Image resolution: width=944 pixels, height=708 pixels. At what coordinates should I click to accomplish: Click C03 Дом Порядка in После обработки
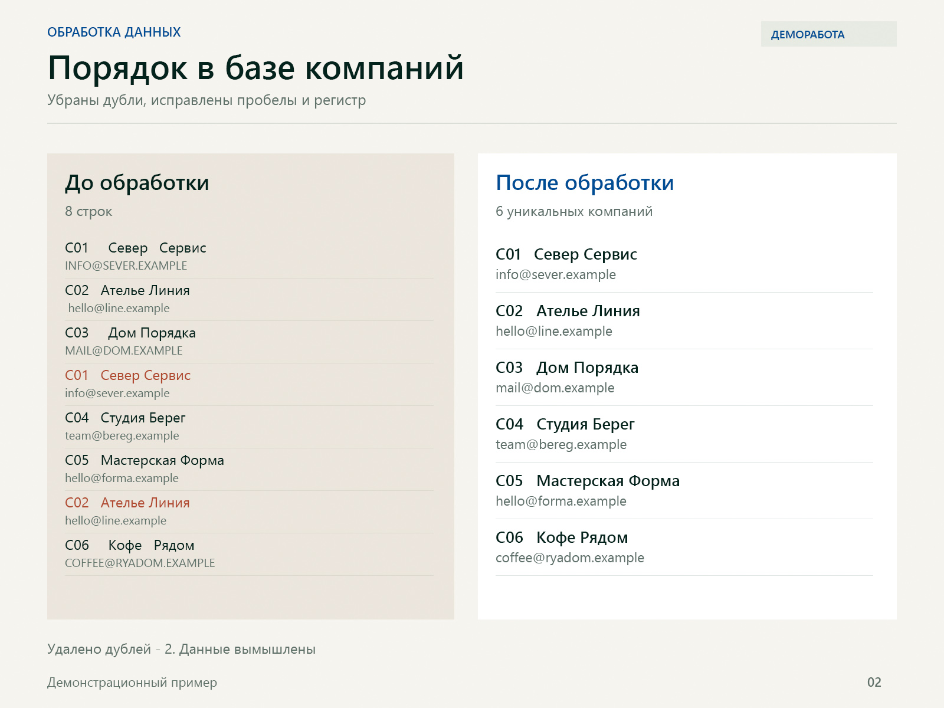(567, 368)
